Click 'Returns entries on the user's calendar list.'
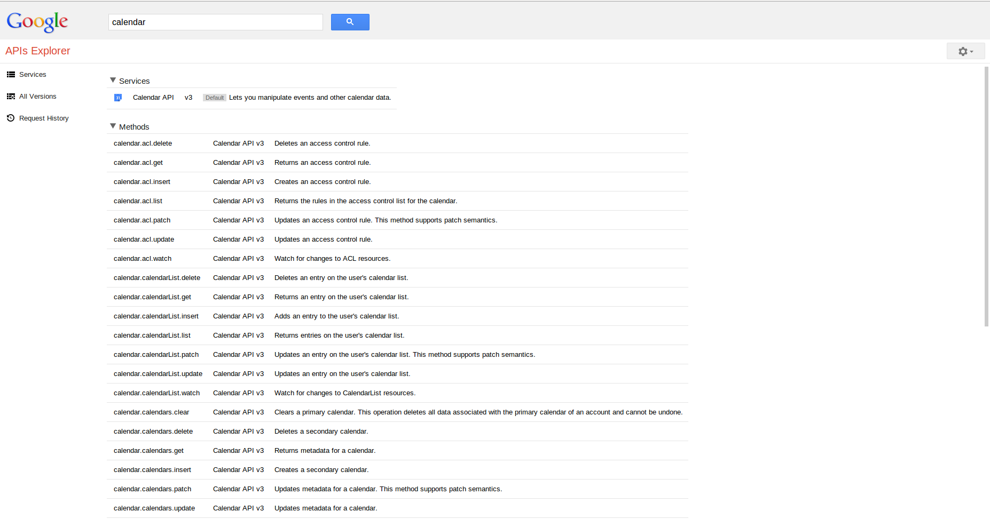Viewport: 990px width, 519px height. coord(340,336)
